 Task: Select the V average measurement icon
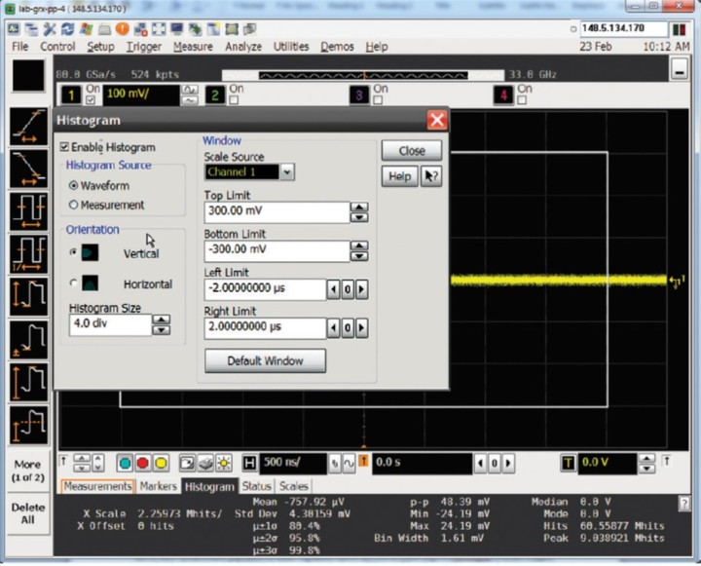(x=28, y=425)
